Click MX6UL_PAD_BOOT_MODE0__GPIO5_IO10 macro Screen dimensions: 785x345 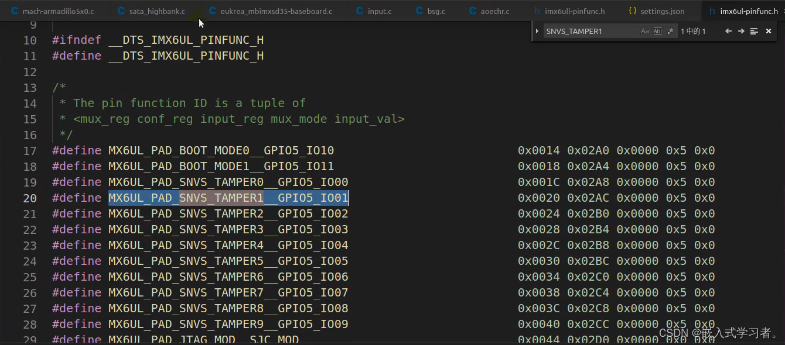click(221, 150)
